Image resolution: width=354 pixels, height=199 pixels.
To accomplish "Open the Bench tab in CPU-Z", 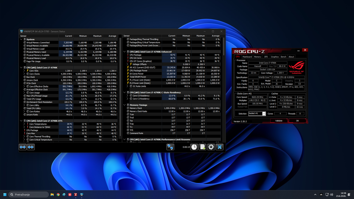I will point(283,57).
